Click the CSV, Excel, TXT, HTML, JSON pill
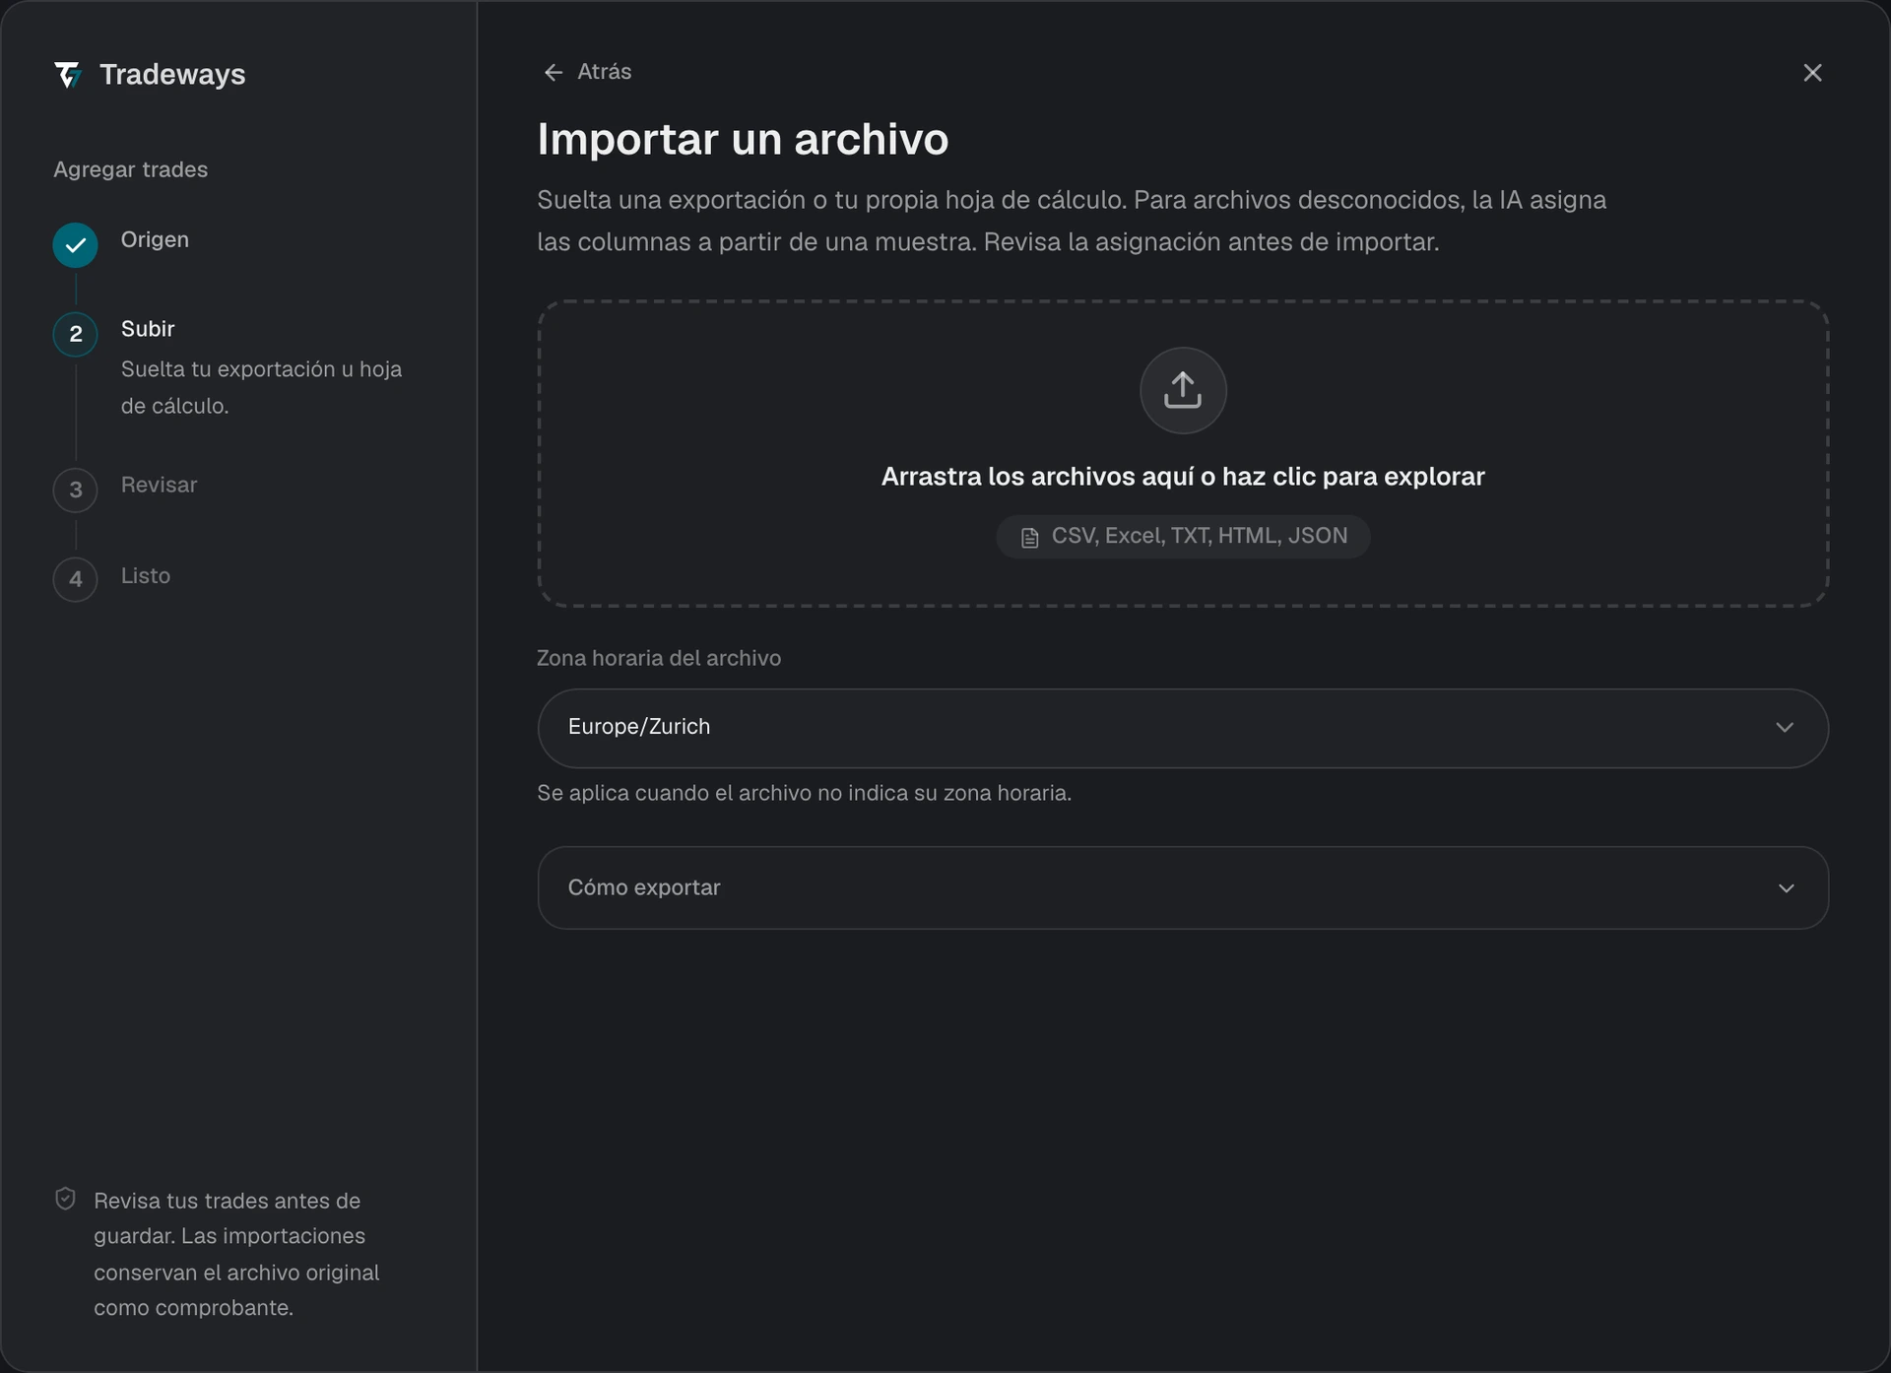1891x1373 pixels. tap(1183, 537)
